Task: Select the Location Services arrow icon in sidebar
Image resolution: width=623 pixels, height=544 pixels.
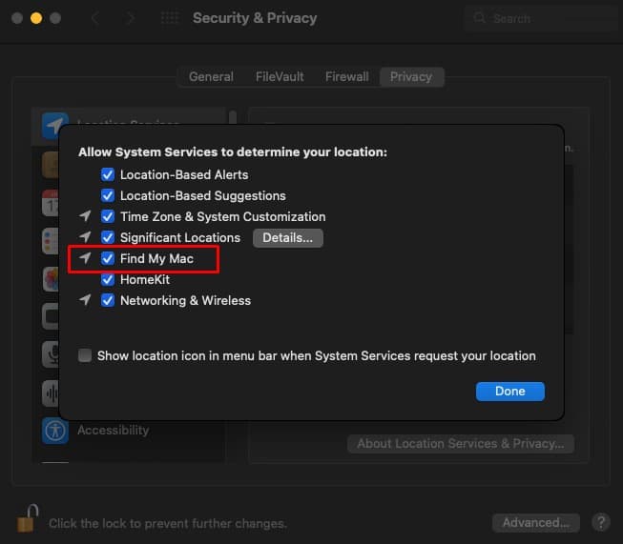Action: pos(54,126)
